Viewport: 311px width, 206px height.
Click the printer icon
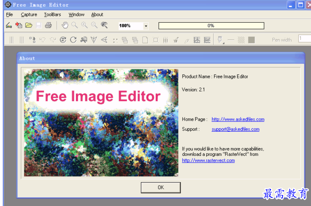(x=49, y=25)
